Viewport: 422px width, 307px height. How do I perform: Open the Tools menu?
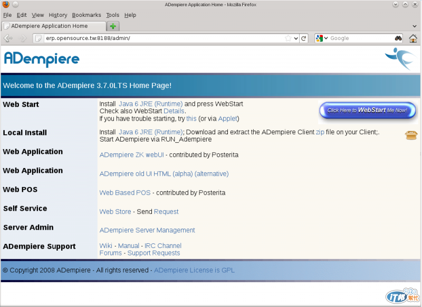pyautogui.click(x=112, y=15)
